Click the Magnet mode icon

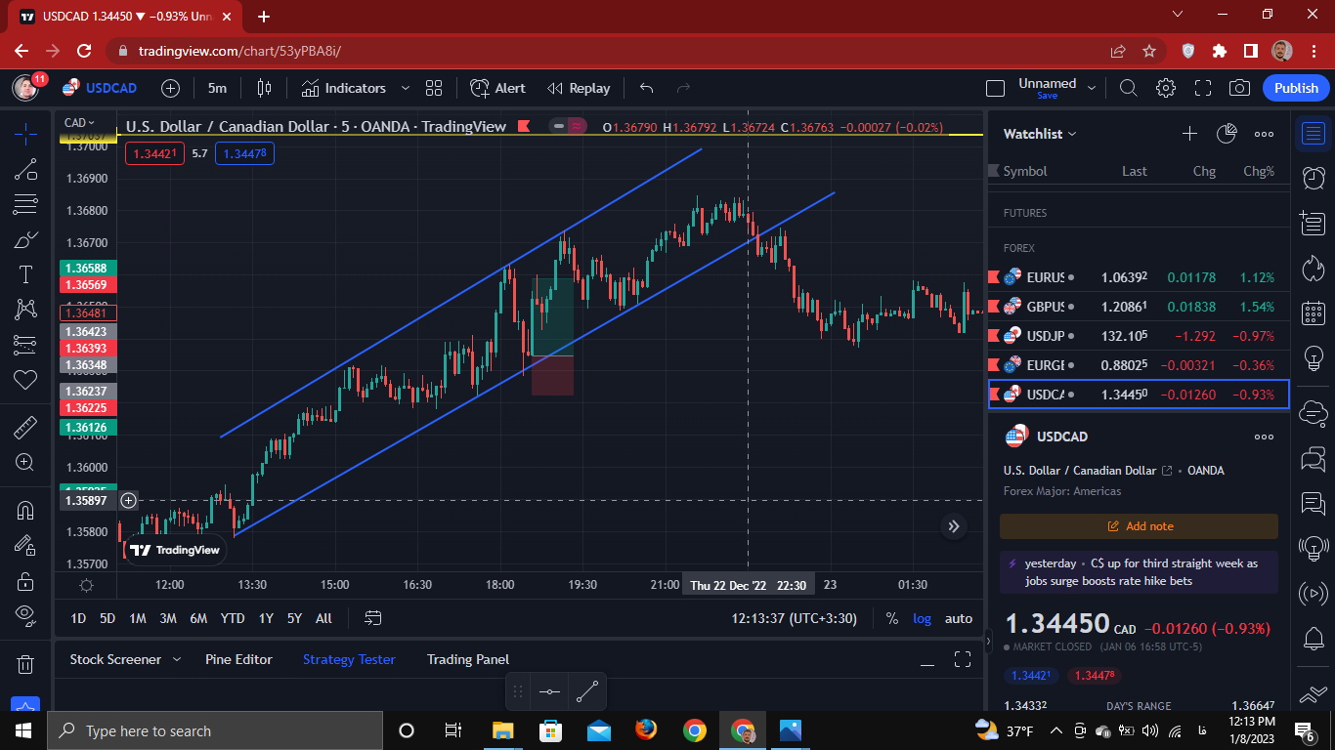click(25, 510)
